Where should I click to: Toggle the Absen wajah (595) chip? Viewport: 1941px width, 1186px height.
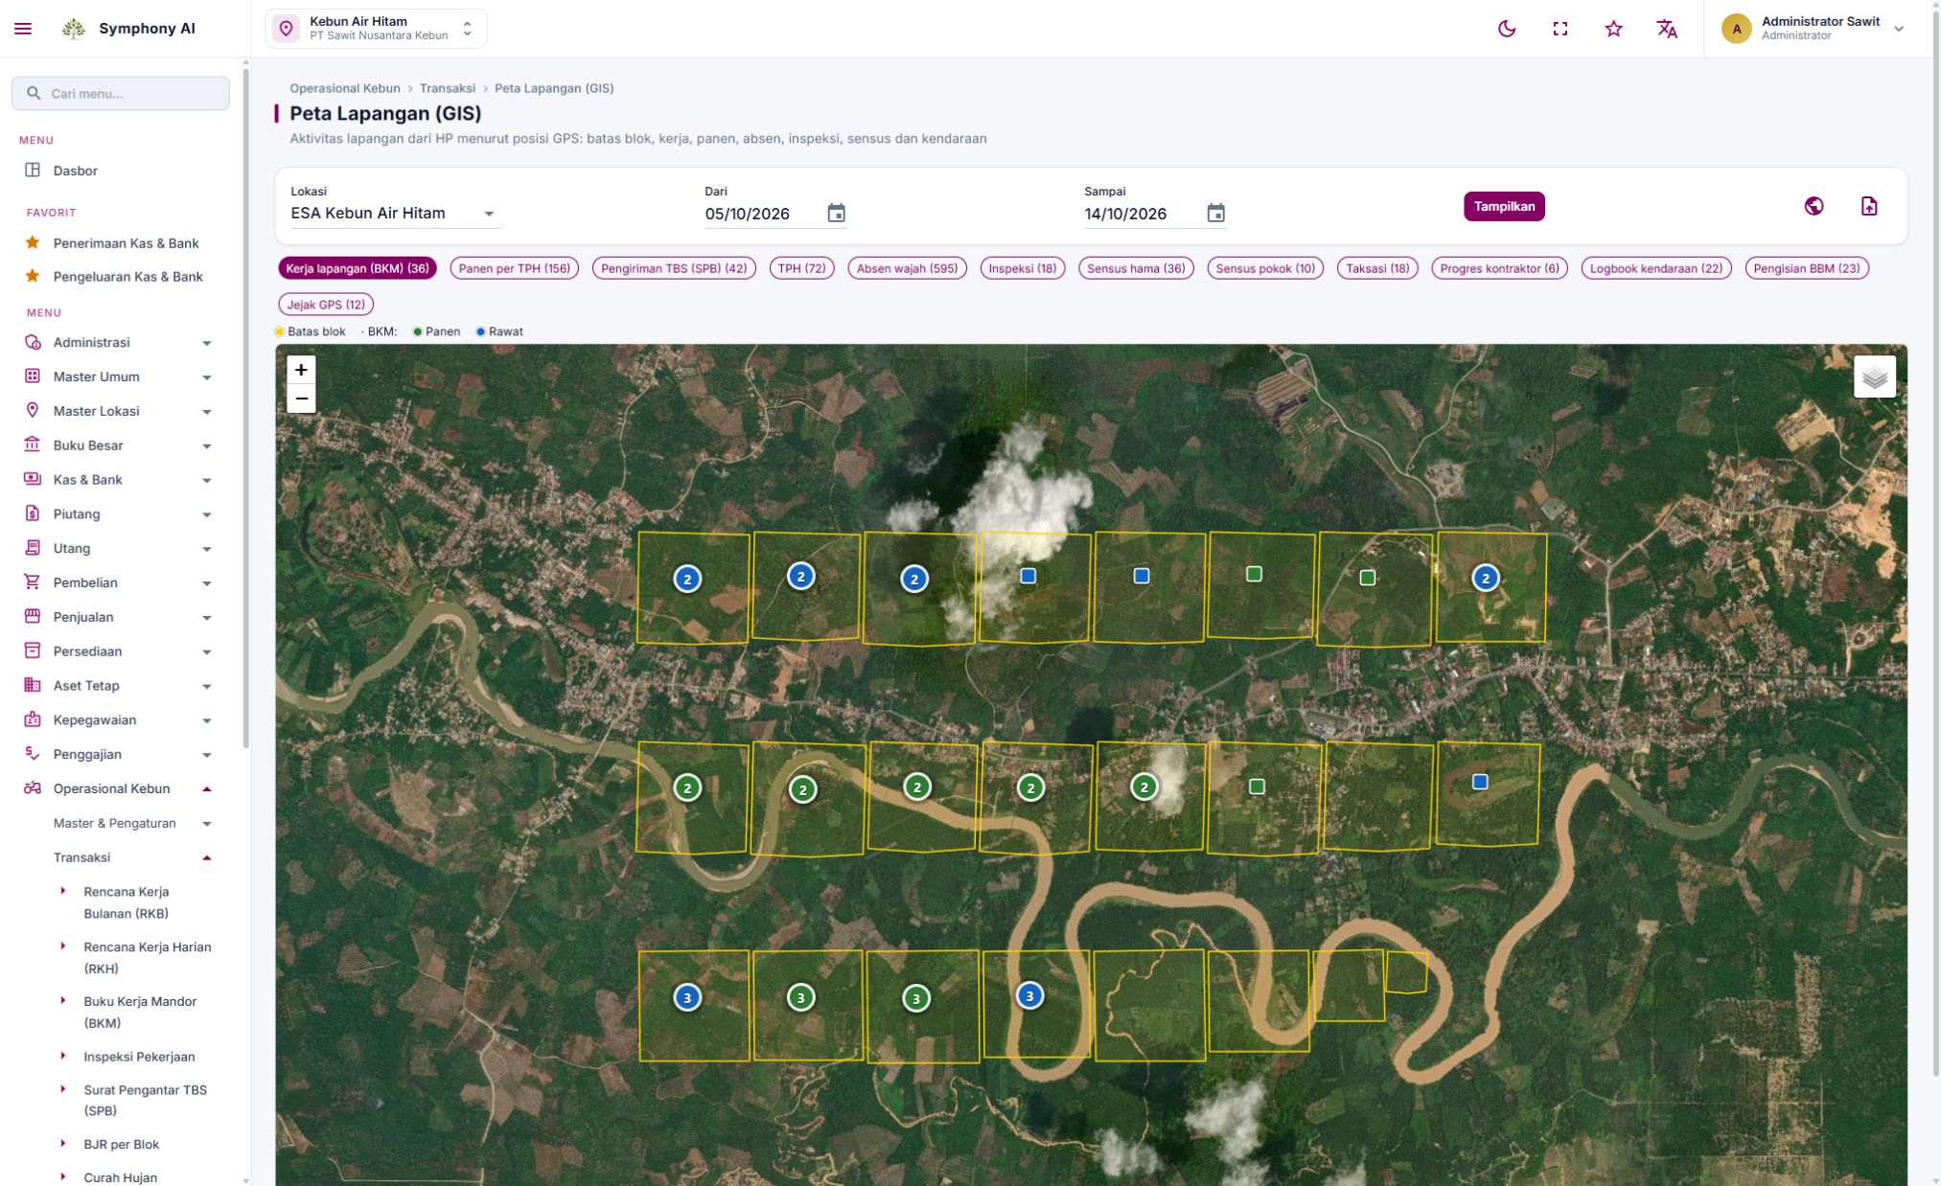[x=907, y=268]
